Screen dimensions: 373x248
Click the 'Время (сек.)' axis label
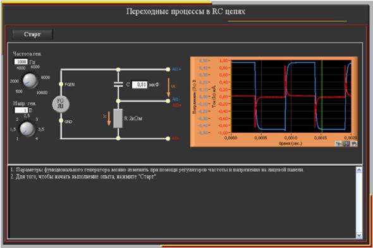(x=290, y=144)
